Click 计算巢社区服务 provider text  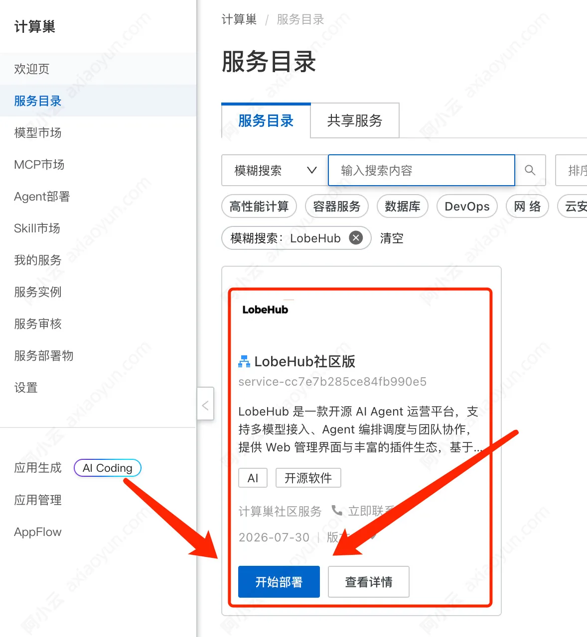280,511
